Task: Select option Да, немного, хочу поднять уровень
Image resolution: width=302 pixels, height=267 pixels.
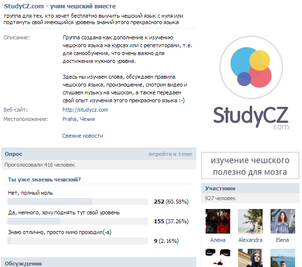Action: tap(64, 213)
